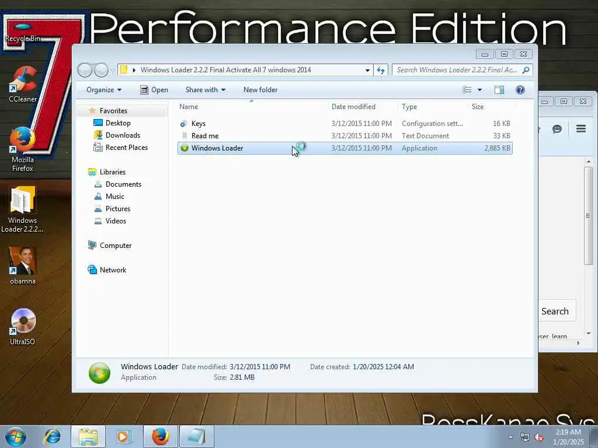598x448 pixels.
Task: Launch Internet Explorer from taskbar
Action: point(52,436)
